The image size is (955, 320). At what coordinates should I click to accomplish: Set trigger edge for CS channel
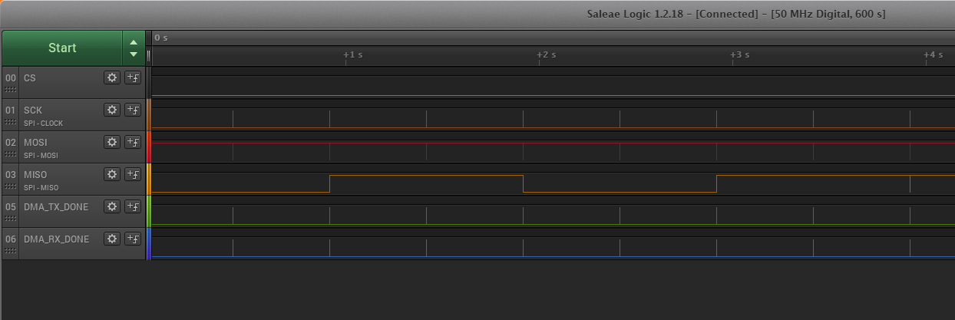point(133,78)
